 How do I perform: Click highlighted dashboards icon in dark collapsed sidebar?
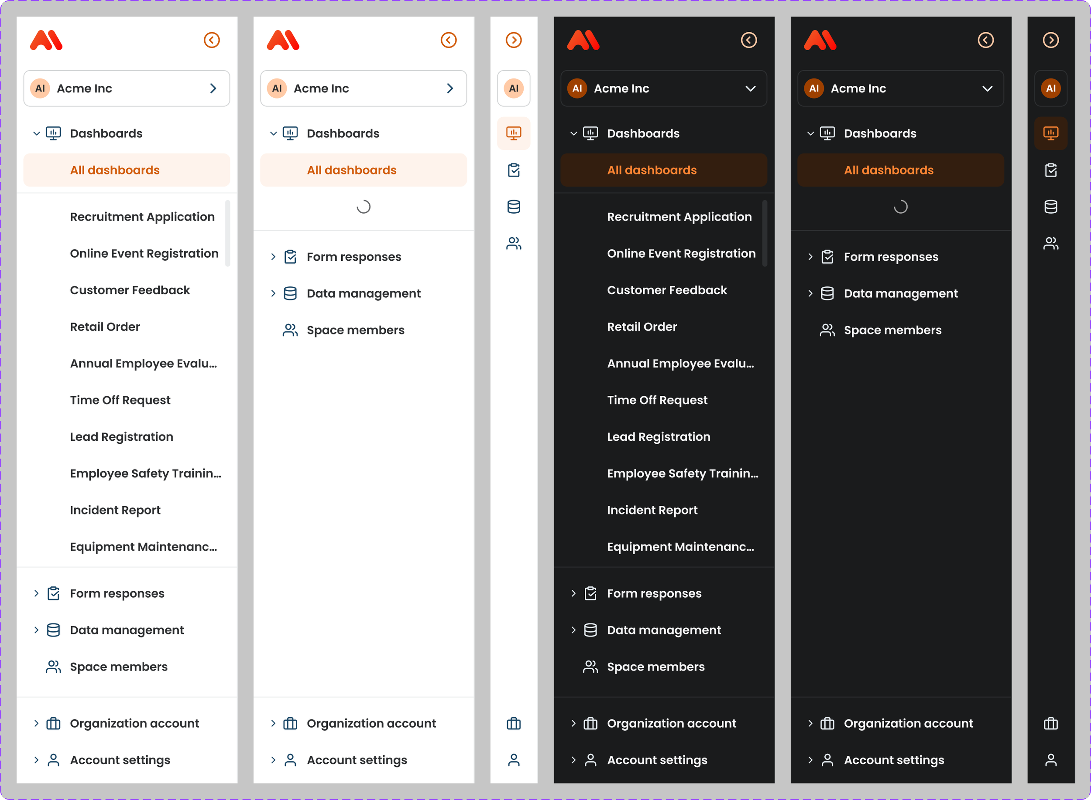tap(1050, 133)
